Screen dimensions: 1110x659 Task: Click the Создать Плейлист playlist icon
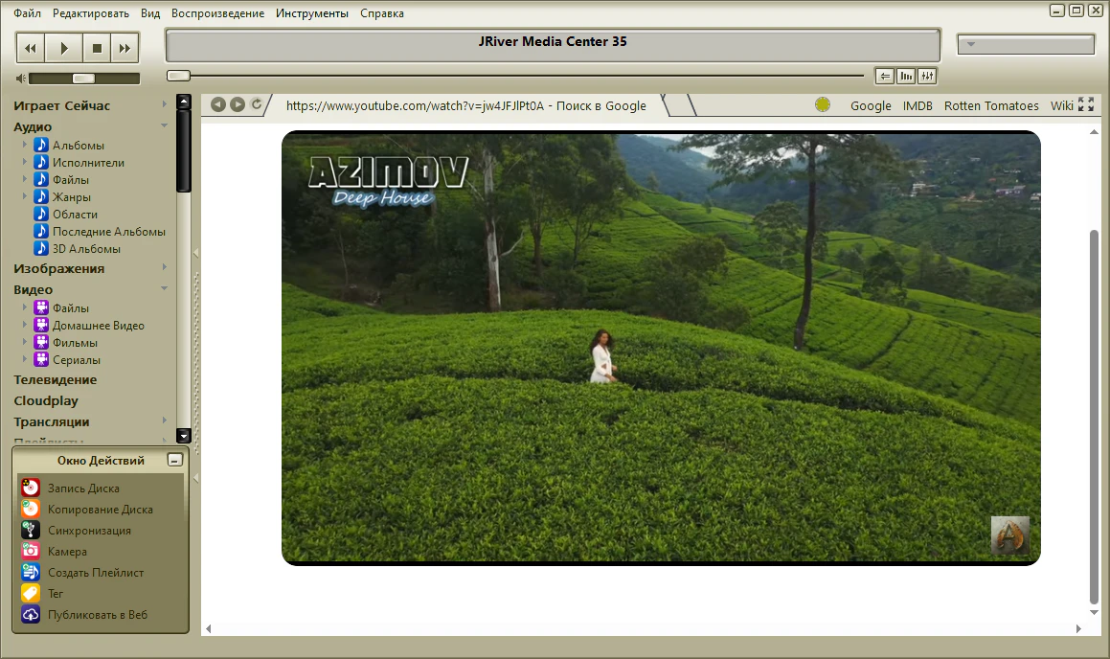click(x=30, y=573)
